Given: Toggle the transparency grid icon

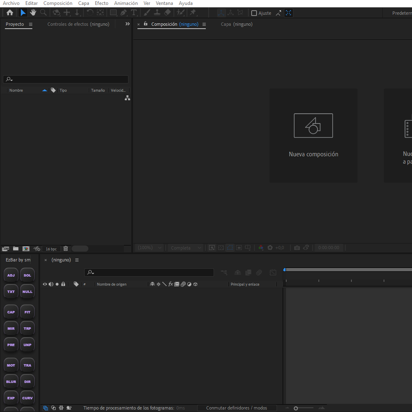Looking at the screenshot, I should (x=221, y=248).
